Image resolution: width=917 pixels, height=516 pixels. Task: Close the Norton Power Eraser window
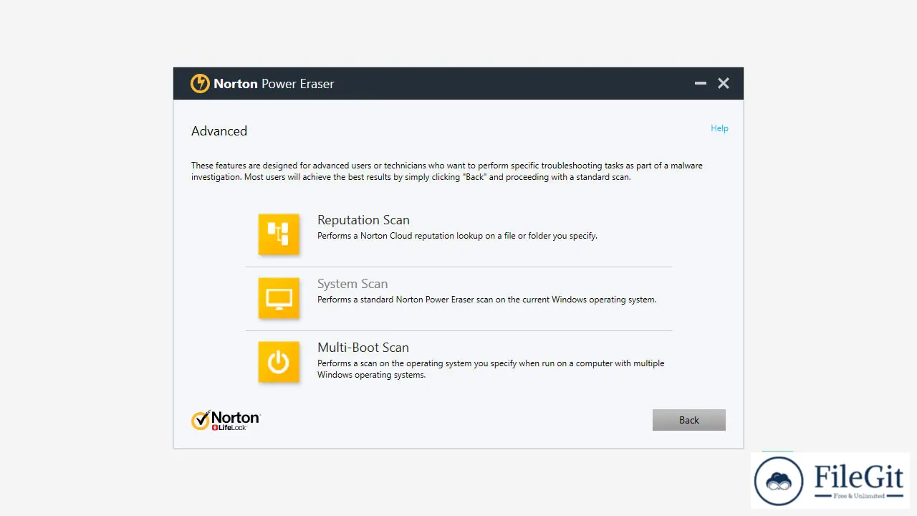[x=724, y=84]
